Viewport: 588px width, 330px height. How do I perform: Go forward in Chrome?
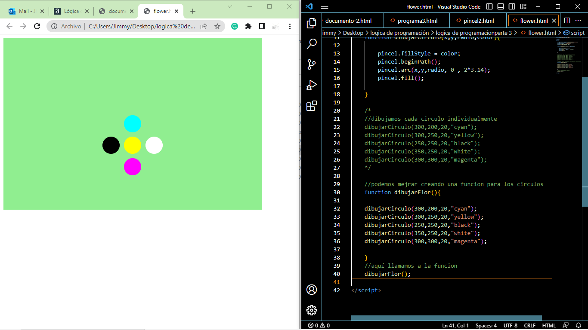tap(23, 26)
